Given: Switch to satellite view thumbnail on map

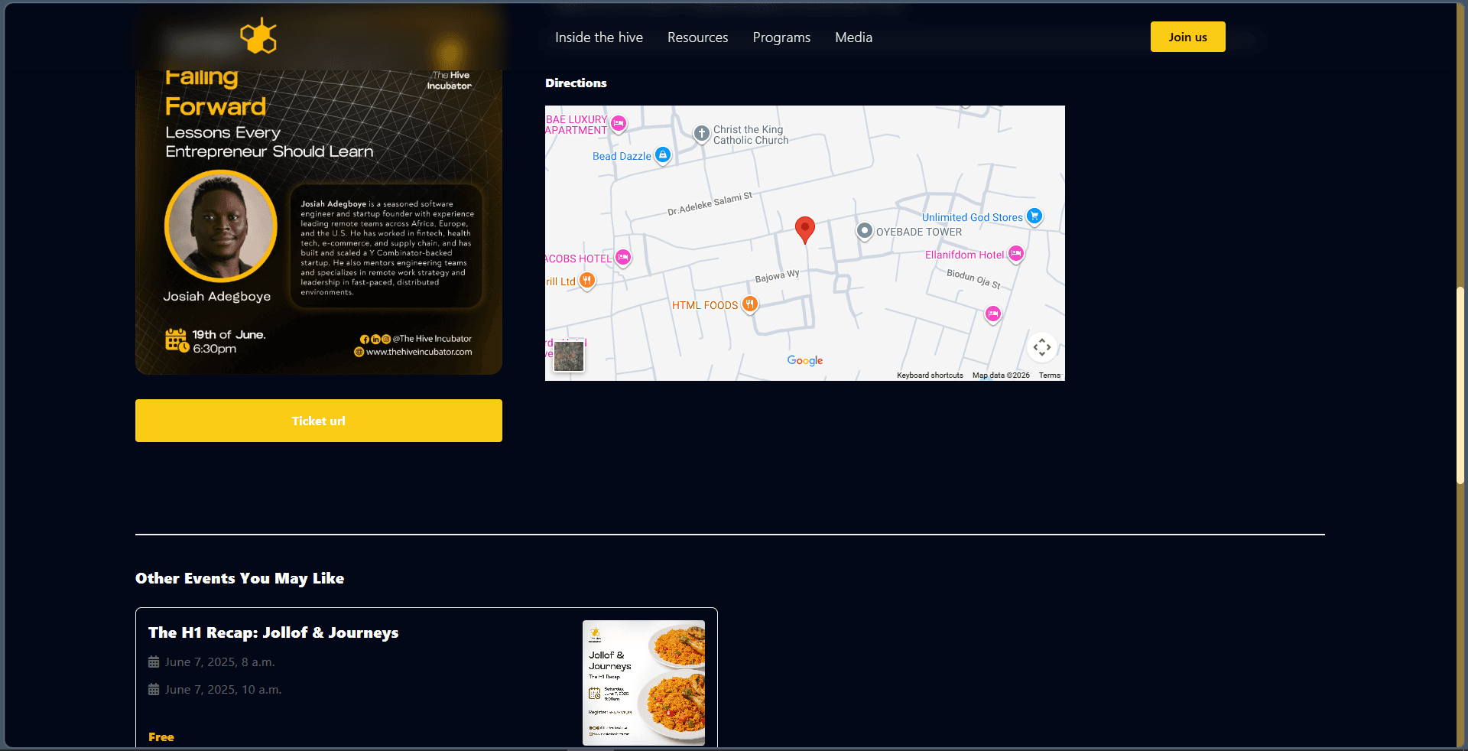Looking at the screenshot, I should [x=569, y=356].
